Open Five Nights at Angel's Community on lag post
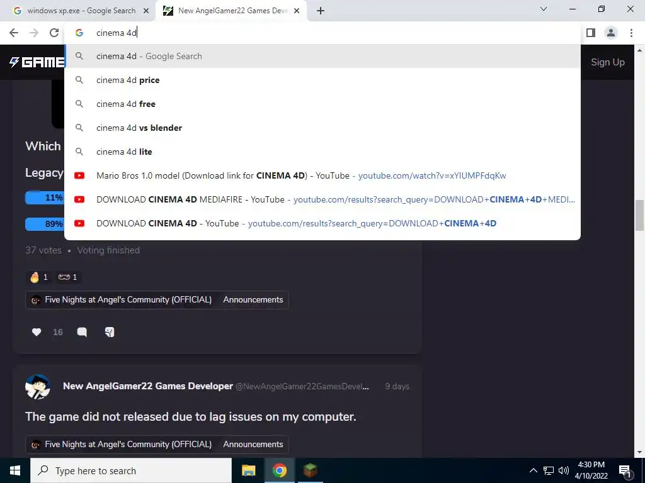This screenshot has height=483, width=645. tap(123, 445)
